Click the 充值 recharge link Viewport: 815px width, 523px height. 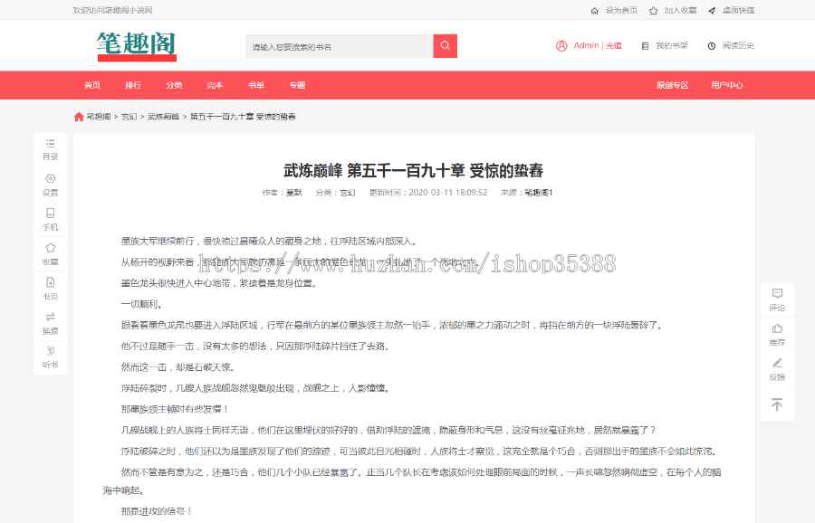[x=616, y=45]
